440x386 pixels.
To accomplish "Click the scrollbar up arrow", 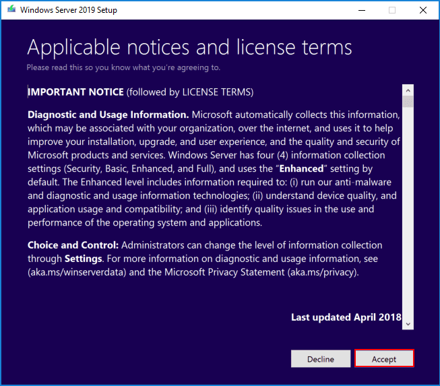I will (408, 90).
